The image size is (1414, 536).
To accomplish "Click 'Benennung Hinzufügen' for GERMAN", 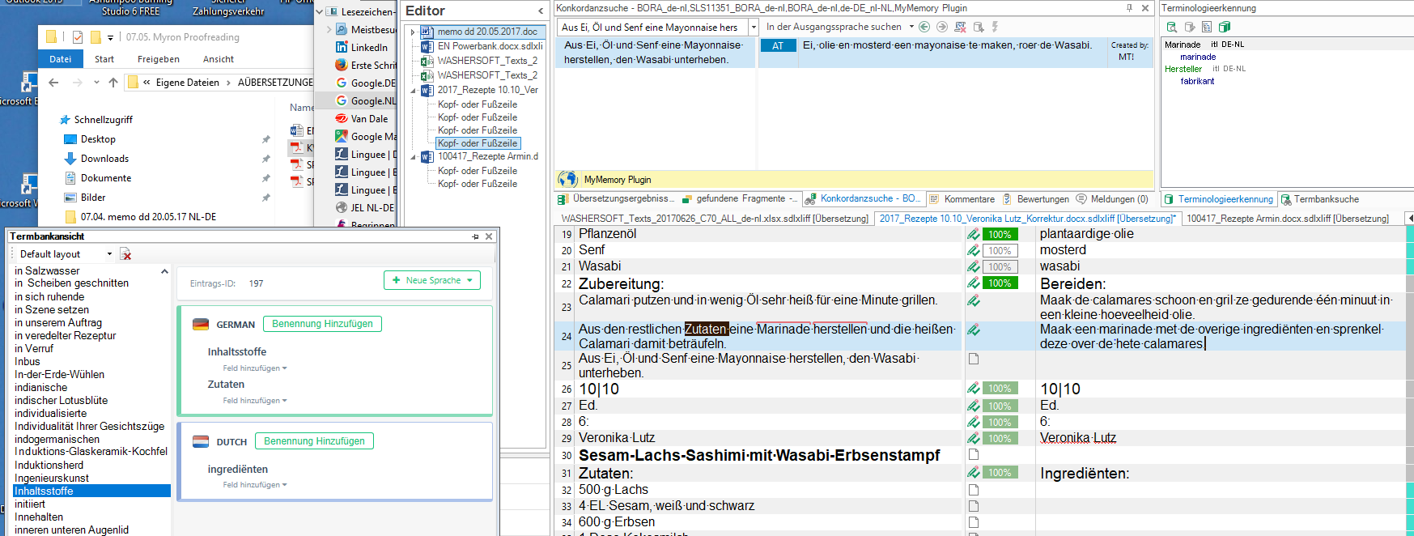I will (x=322, y=324).
